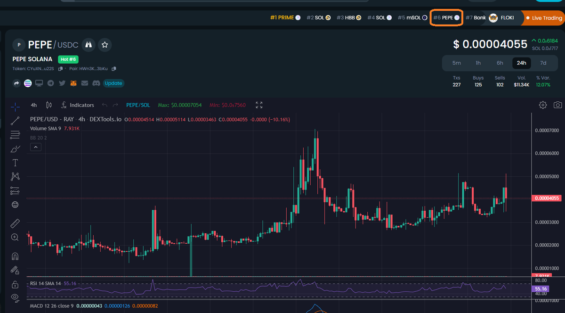Copy the token address CYuXN...u22S
Viewport: 565px width, 313px height.
click(x=60, y=69)
